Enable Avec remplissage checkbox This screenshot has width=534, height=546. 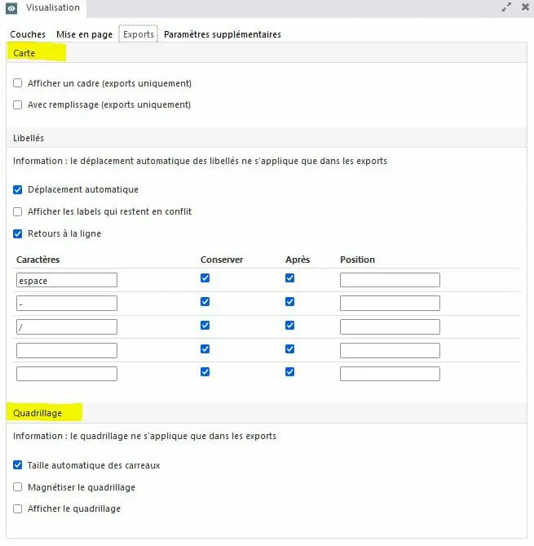[18, 104]
